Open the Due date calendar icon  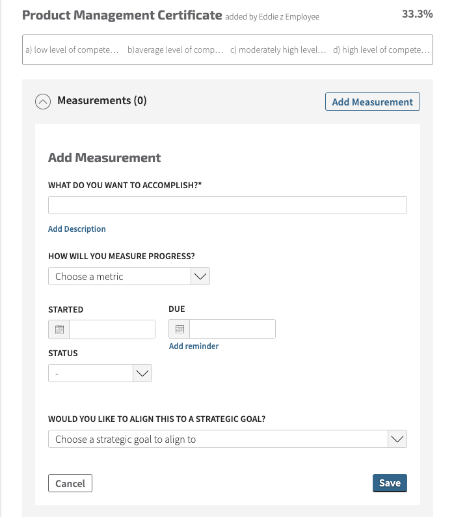pos(180,329)
